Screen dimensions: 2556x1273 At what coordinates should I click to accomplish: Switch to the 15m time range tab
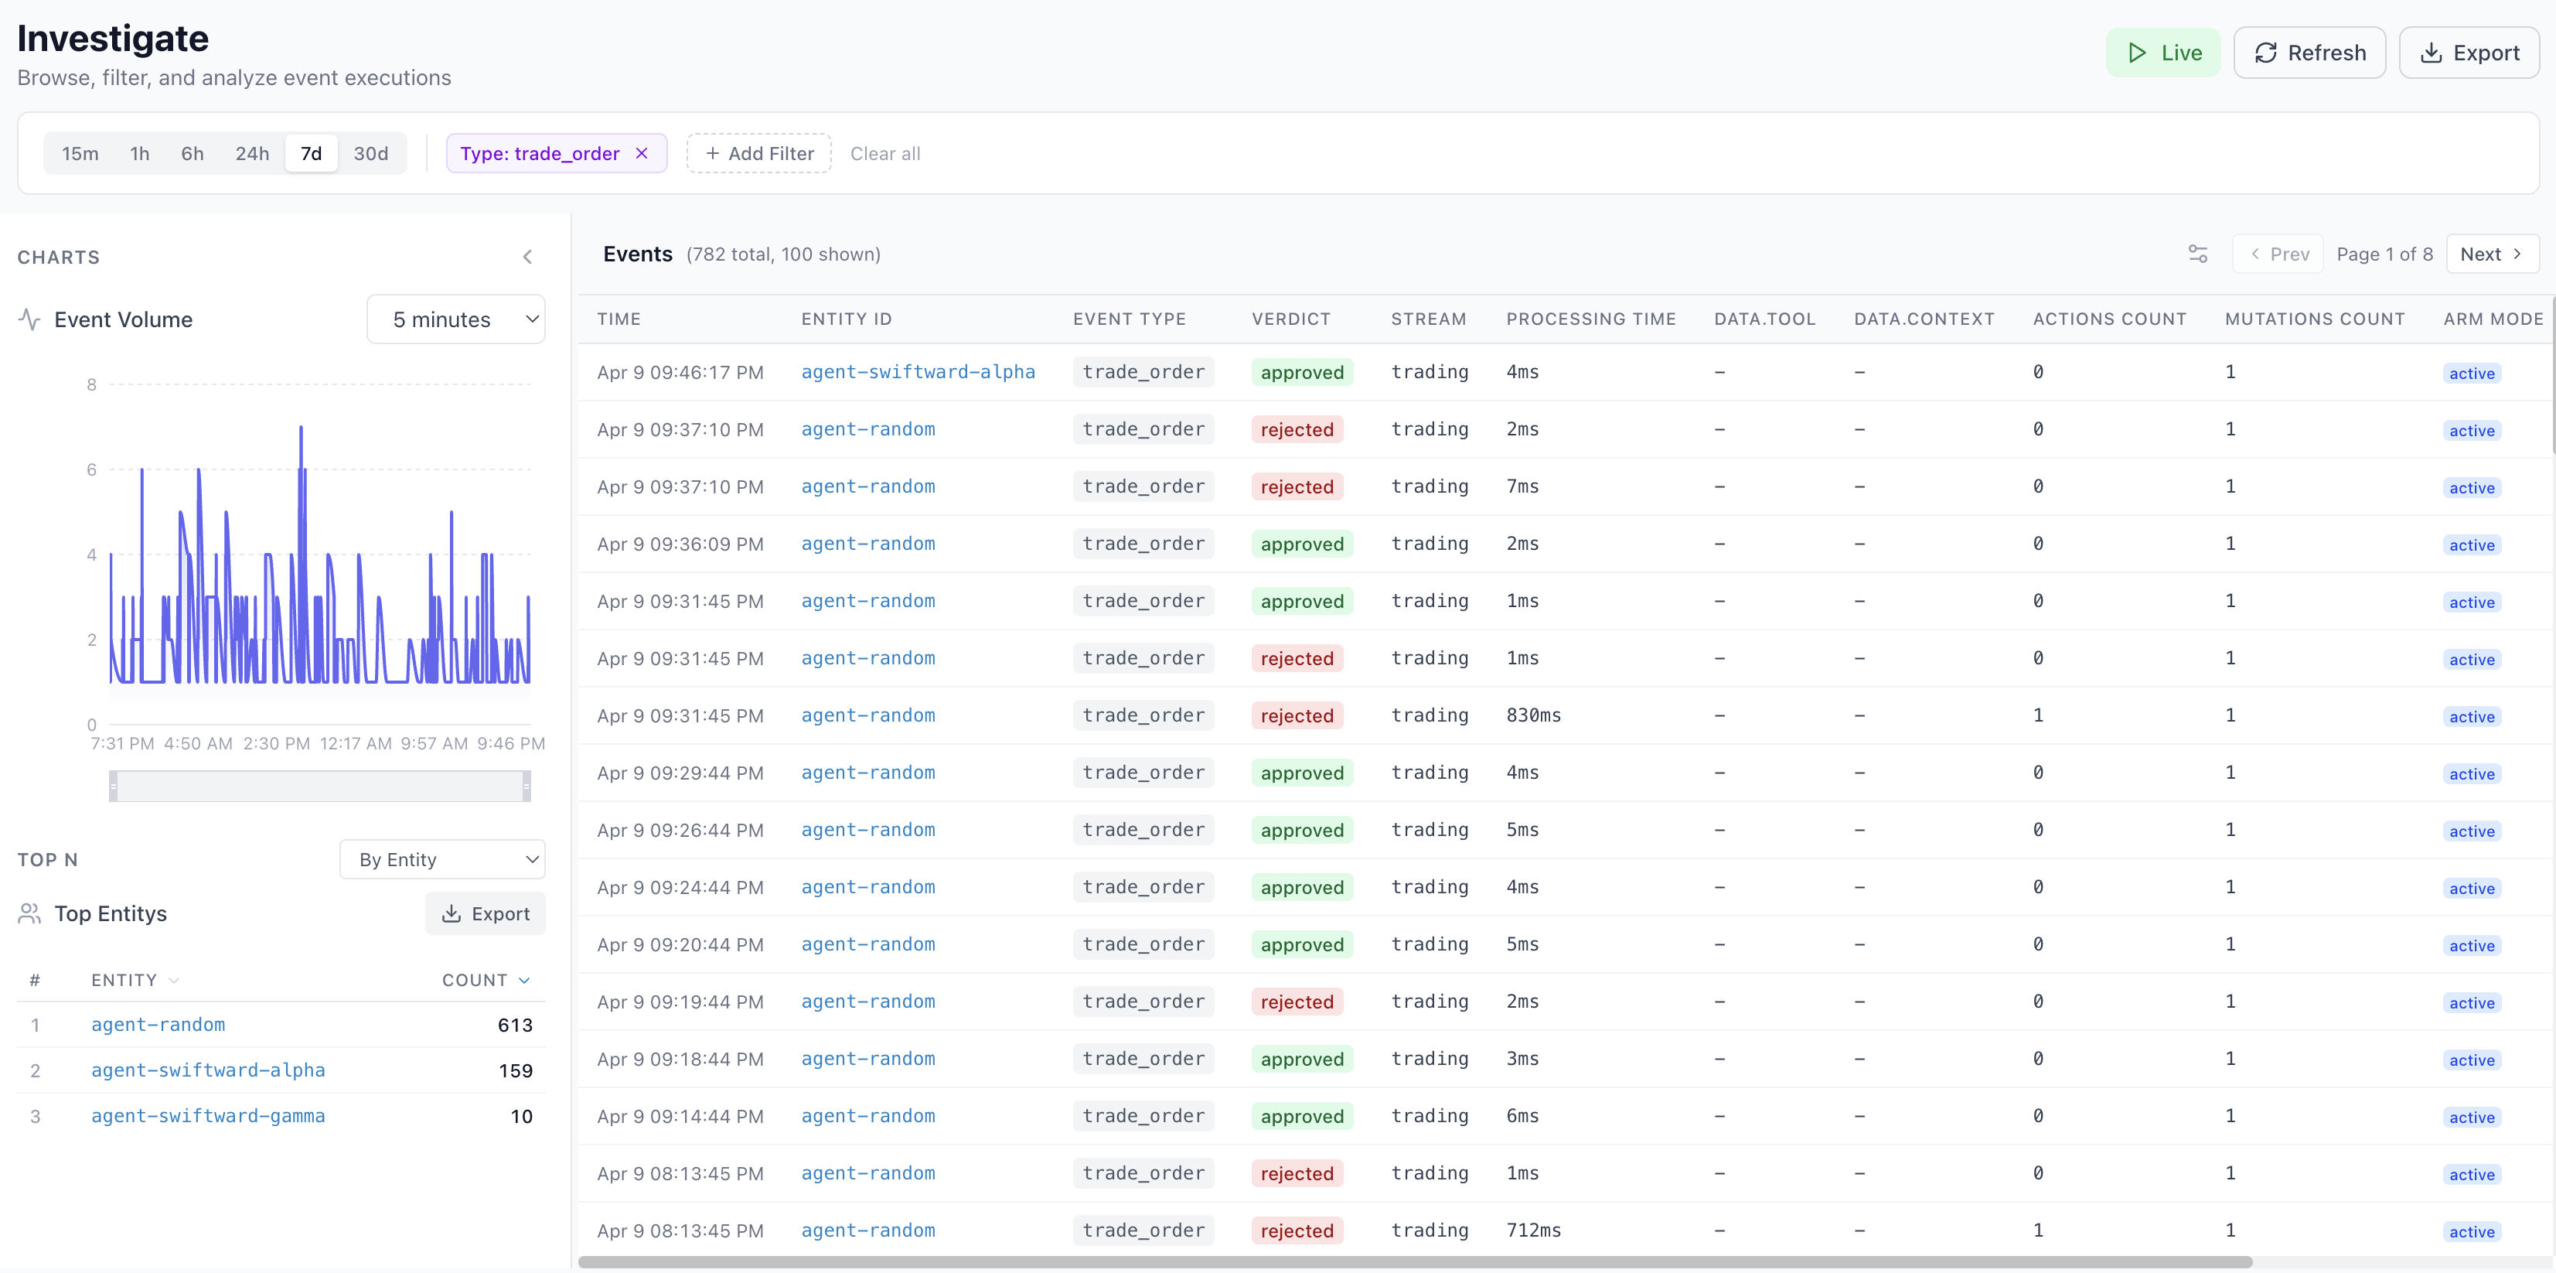80,153
